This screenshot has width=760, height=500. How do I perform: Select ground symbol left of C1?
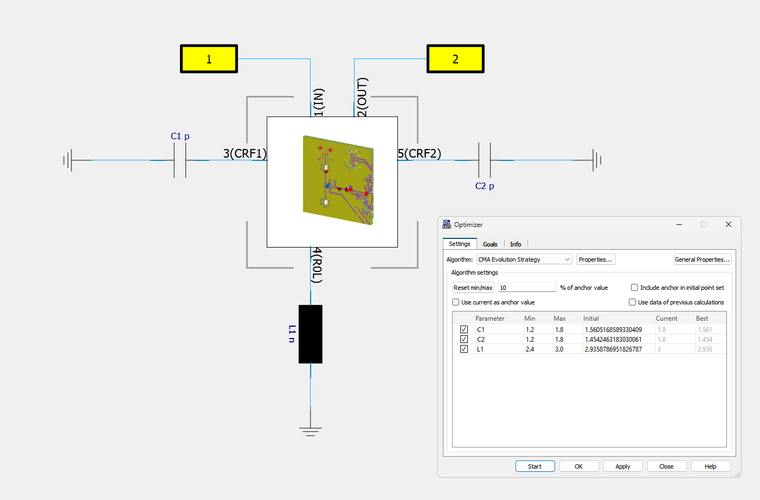coord(68,160)
